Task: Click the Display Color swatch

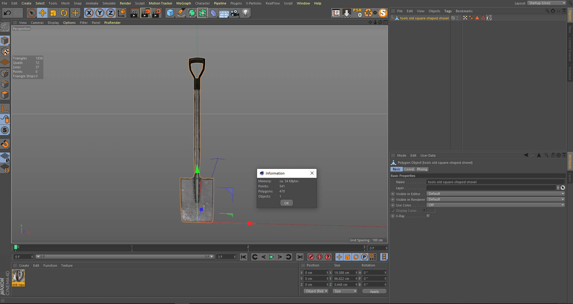Action: [431, 211]
